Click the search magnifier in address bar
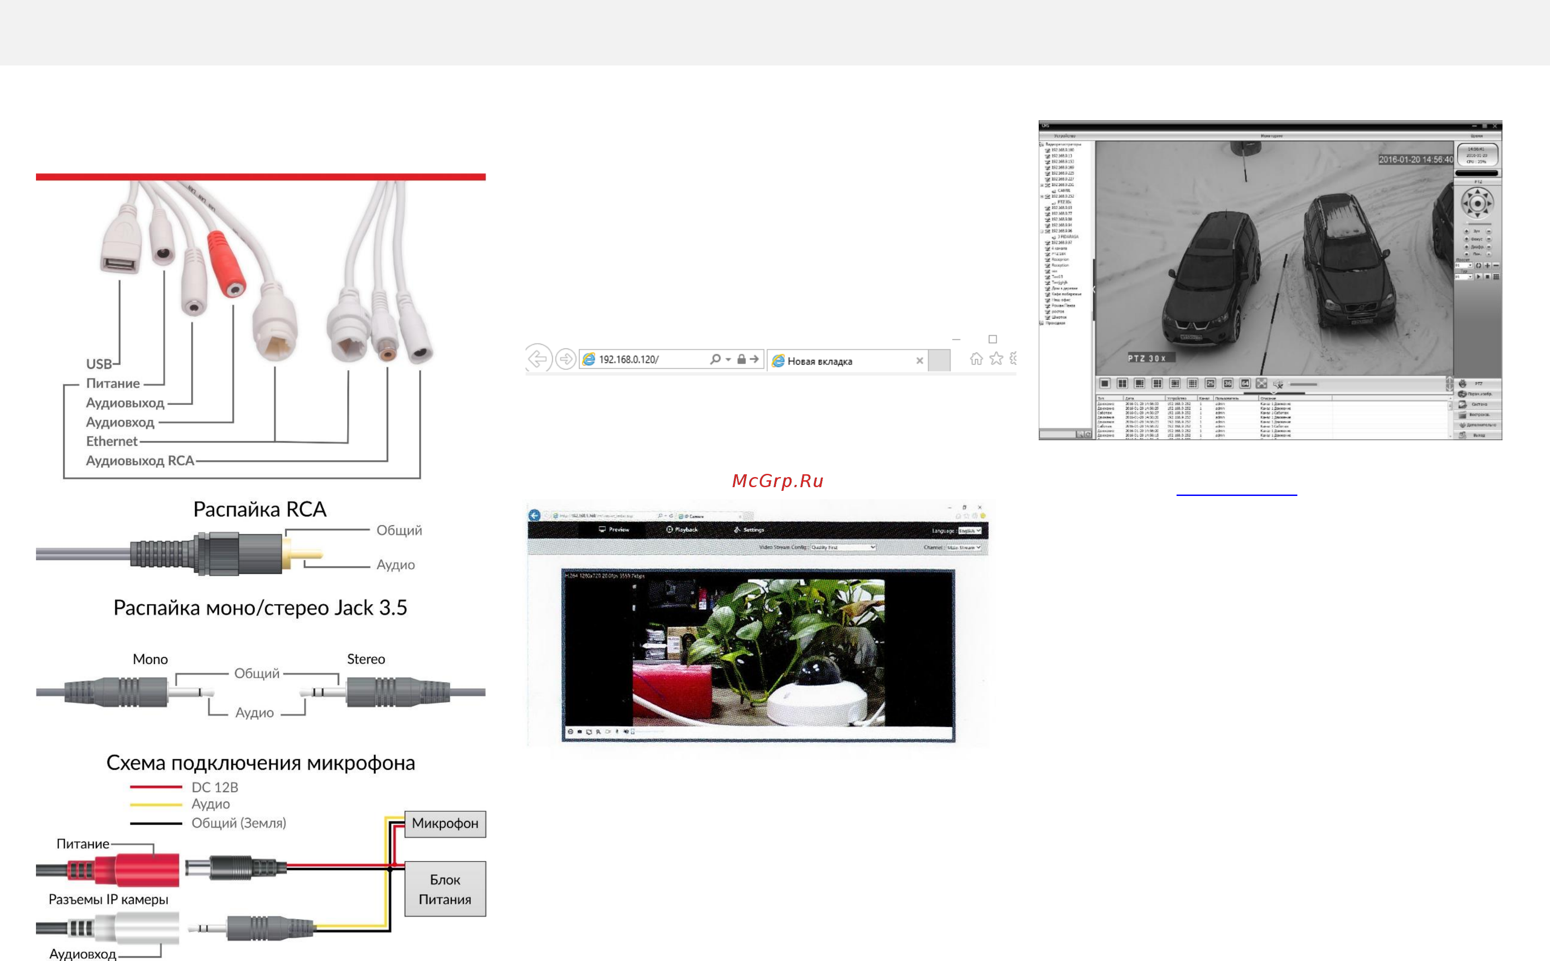The width and height of the screenshot is (1550, 961). [715, 359]
